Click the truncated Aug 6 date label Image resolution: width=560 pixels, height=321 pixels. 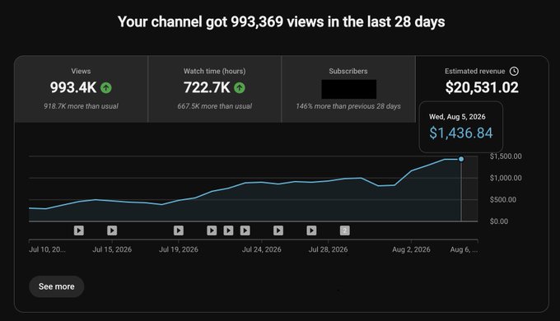coord(464,249)
